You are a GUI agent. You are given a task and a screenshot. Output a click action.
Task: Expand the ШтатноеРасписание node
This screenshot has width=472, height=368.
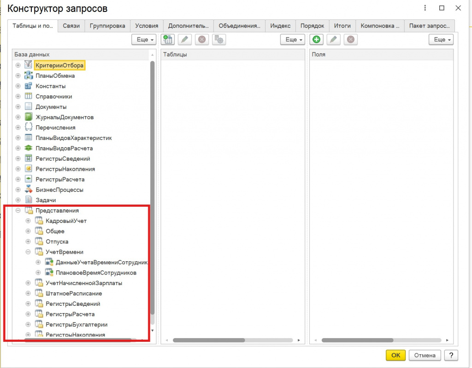(28, 293)
